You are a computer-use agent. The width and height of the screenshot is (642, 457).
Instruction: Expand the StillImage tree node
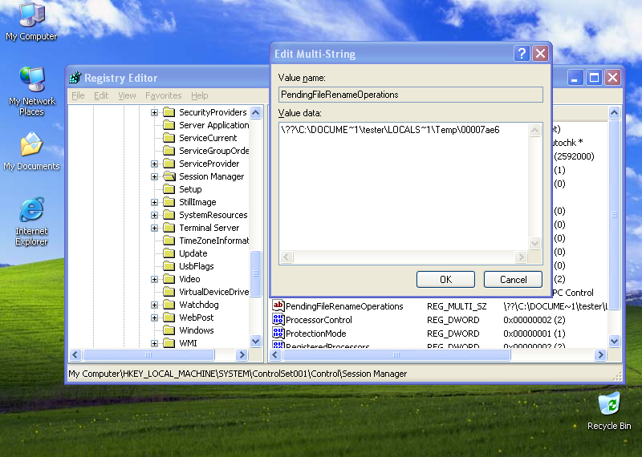[154, 202]
